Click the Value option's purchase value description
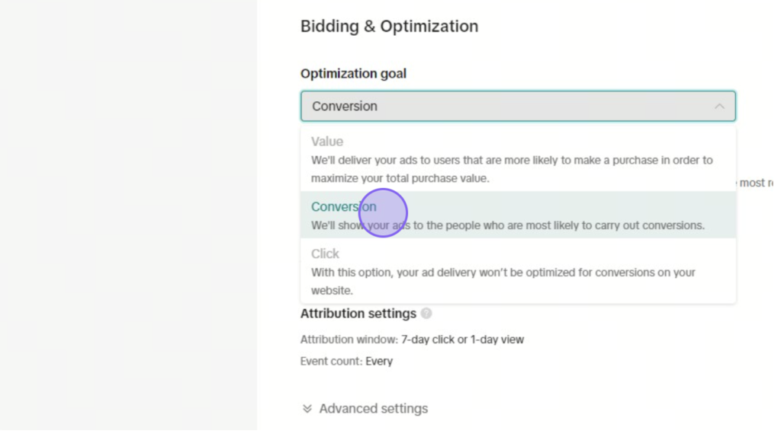781x437 pixels. [x=512, y=169]
